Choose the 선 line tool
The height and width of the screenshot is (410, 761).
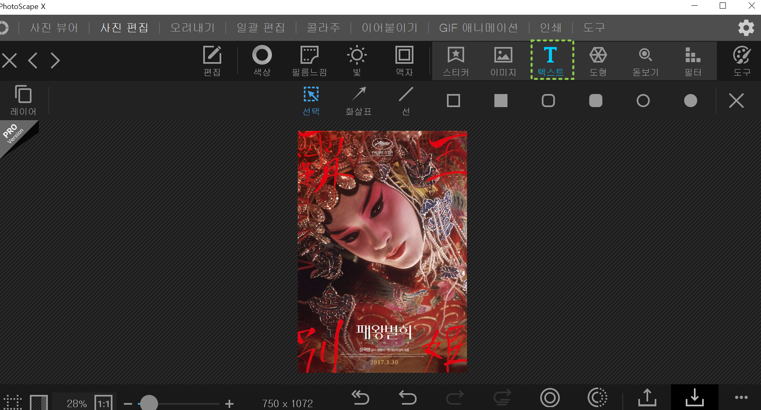[406, 101]
